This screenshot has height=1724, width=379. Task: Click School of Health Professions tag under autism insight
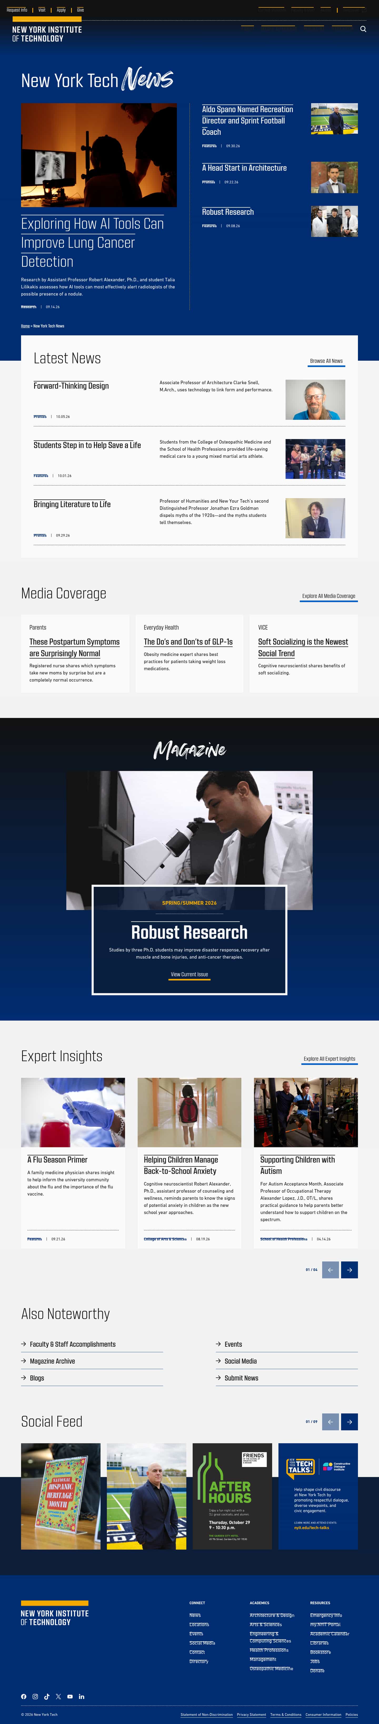click(283, 1239)
